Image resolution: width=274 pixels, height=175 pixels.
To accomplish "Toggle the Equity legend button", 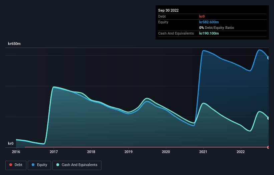I will [x=39, y=165].
